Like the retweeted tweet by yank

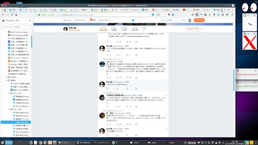(x=127, y=78)
